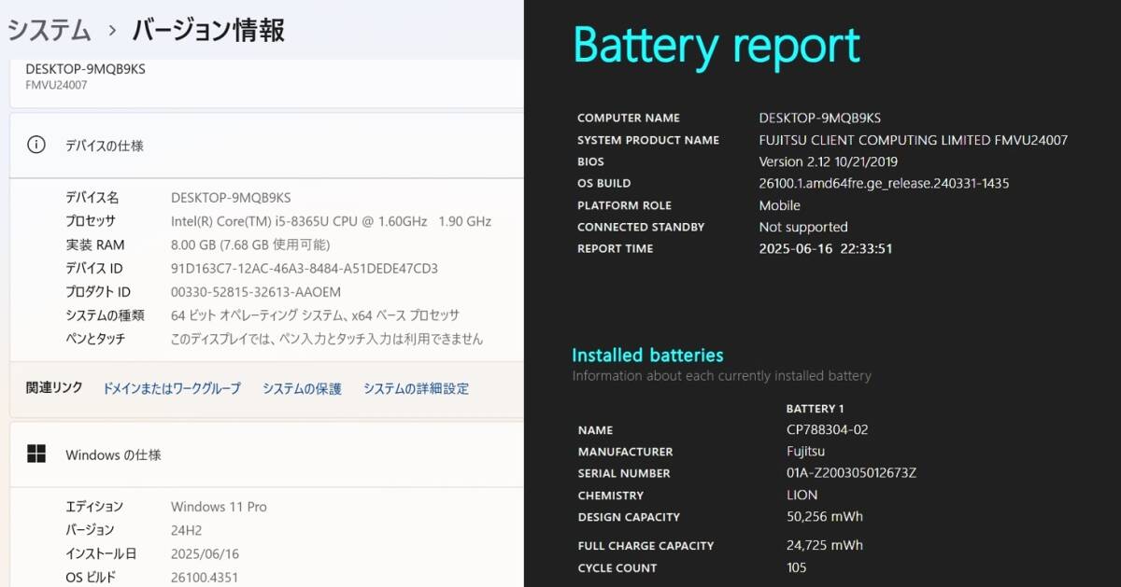Image resolution: width=1121 pixels, height=587 pixels.
Task: Select the システムの種類 64 ビット value
Action: tap(315, 315)
